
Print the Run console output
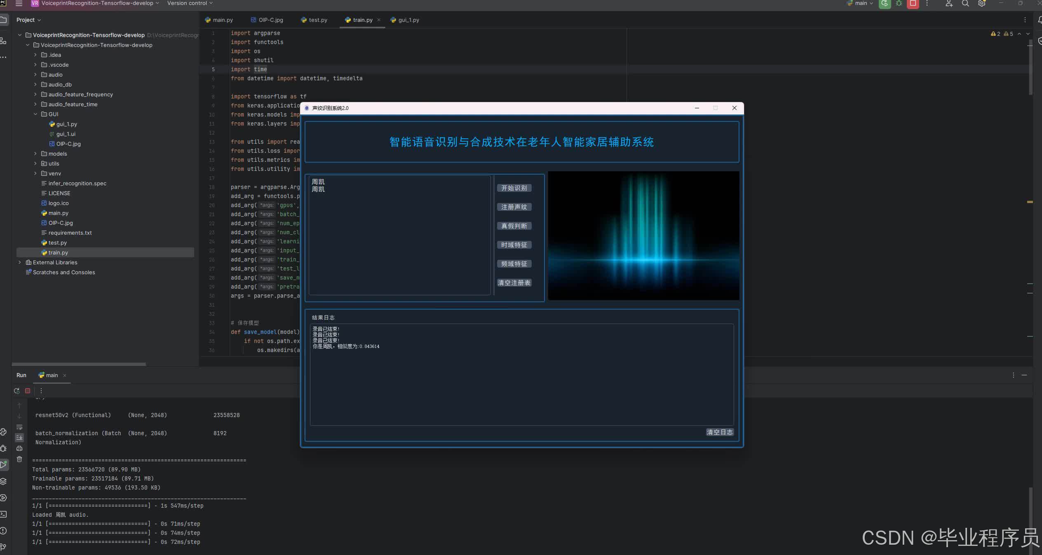click(x=19, y=448)
